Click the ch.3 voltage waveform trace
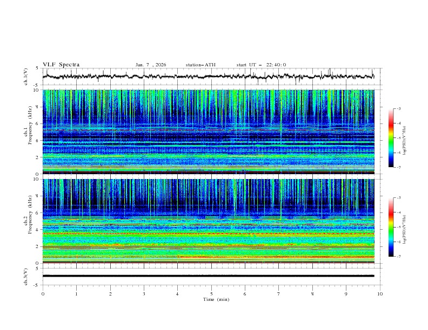 [209, 276]
